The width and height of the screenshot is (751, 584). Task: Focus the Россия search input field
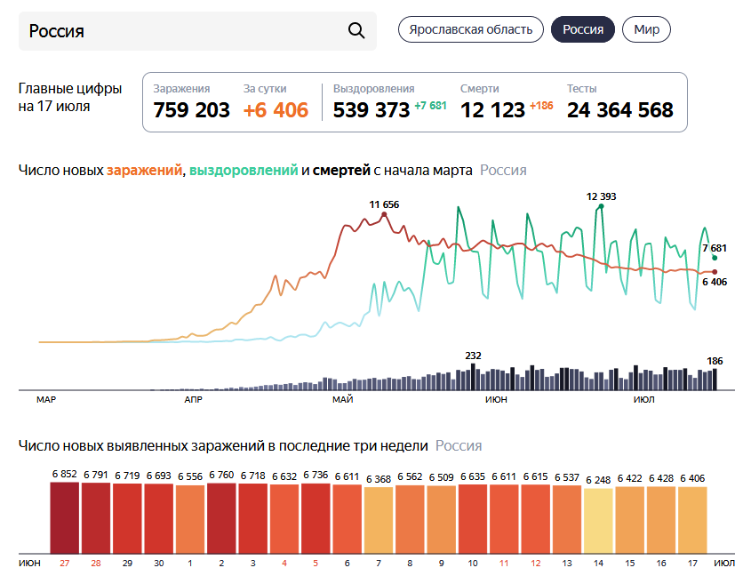click(x=197, y=31)
